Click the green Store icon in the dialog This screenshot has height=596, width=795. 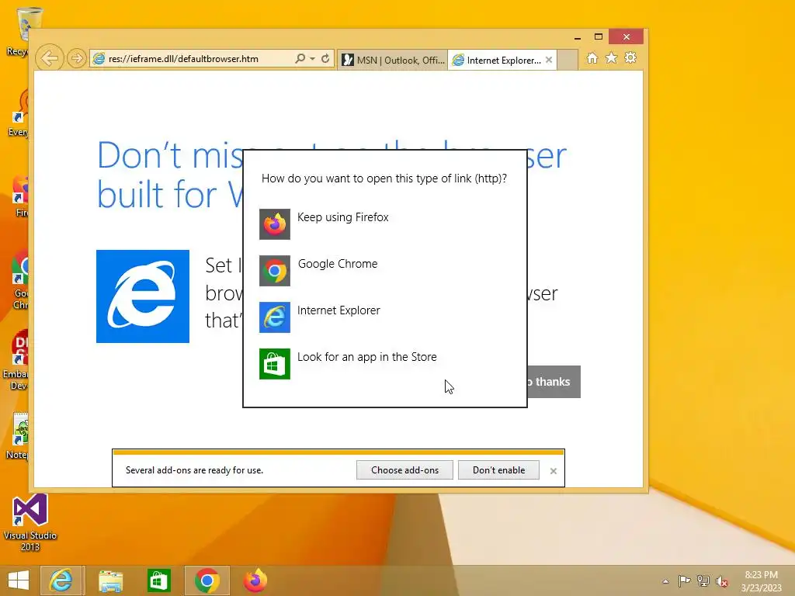275,364
